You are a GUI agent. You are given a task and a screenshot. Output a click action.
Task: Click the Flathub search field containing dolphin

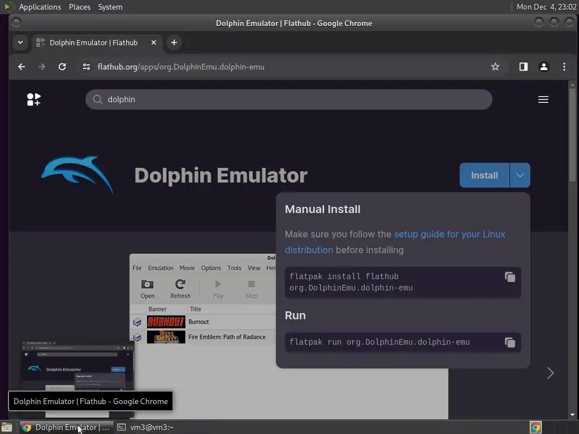click(288, 99)
